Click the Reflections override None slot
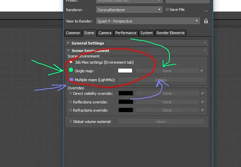The image size is (241, 167). tap(167, 102)
